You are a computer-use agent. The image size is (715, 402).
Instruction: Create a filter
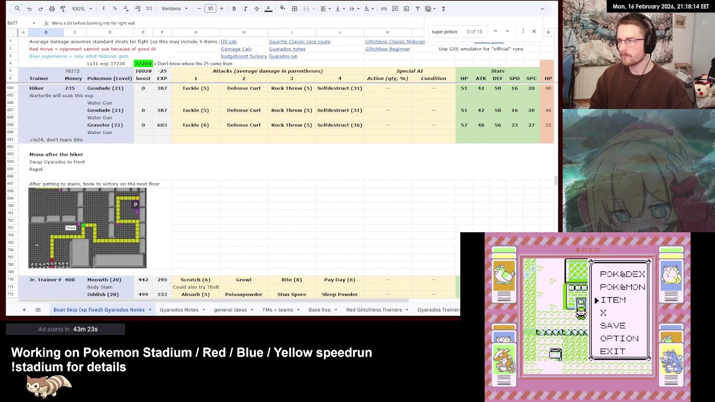pos(417,9)
